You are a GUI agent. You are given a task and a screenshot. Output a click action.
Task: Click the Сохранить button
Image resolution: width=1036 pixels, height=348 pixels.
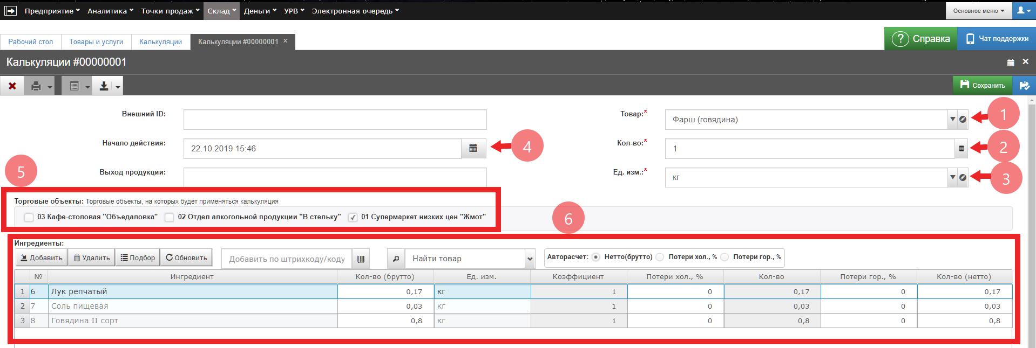tap(983, 85)
